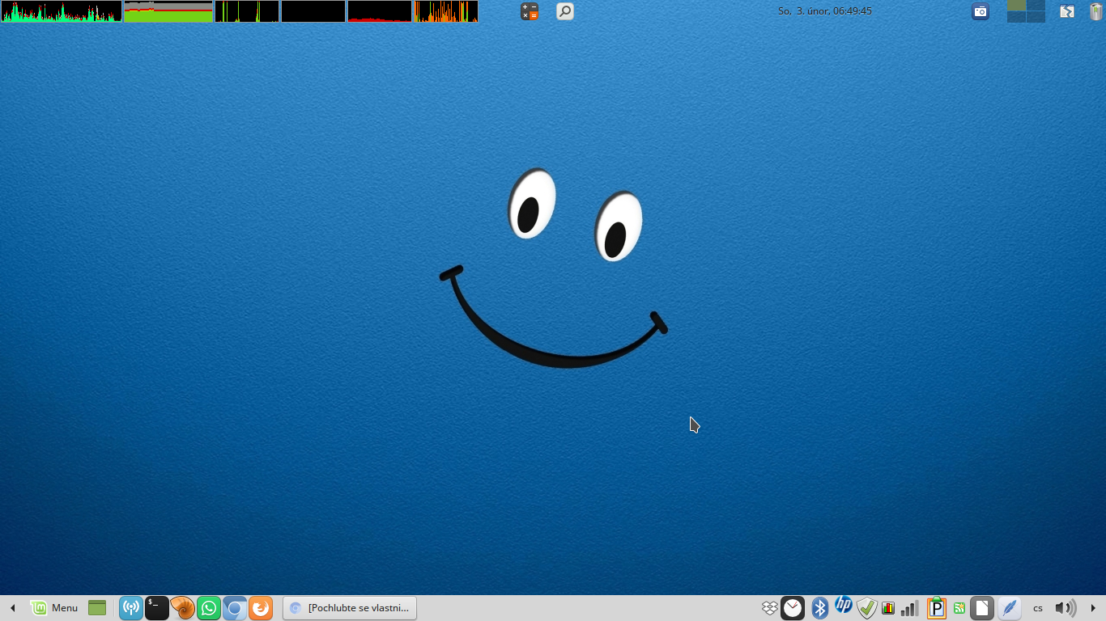Viewport: 1106px width, 621px height.
Task: Open the Chromium browser launcher
Action: tap(235, 608)
